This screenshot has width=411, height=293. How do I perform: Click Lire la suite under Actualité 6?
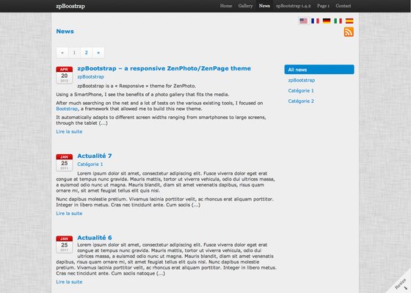pos(69,282)
